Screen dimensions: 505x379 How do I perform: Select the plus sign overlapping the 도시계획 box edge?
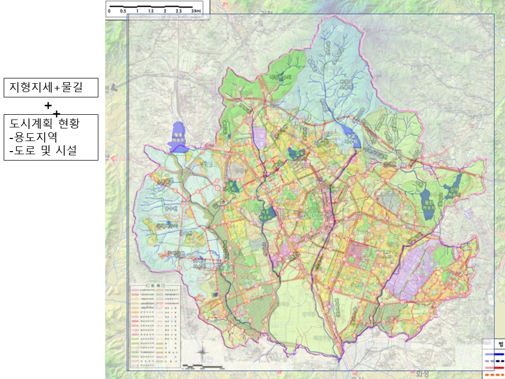56,114
